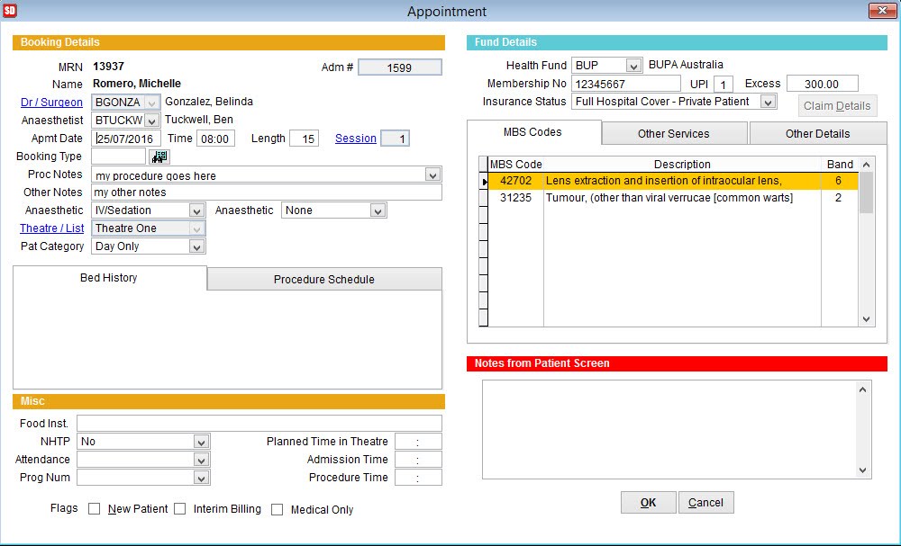Click the SD application icon in title bar
901x546 pixels.
[x=10, y=10]
